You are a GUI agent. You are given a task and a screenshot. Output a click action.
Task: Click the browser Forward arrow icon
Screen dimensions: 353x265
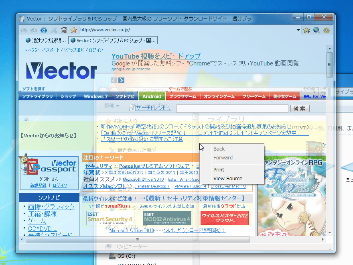tap(34, 30)
